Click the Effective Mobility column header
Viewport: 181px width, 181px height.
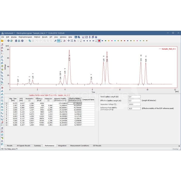(x=74, y=100)
